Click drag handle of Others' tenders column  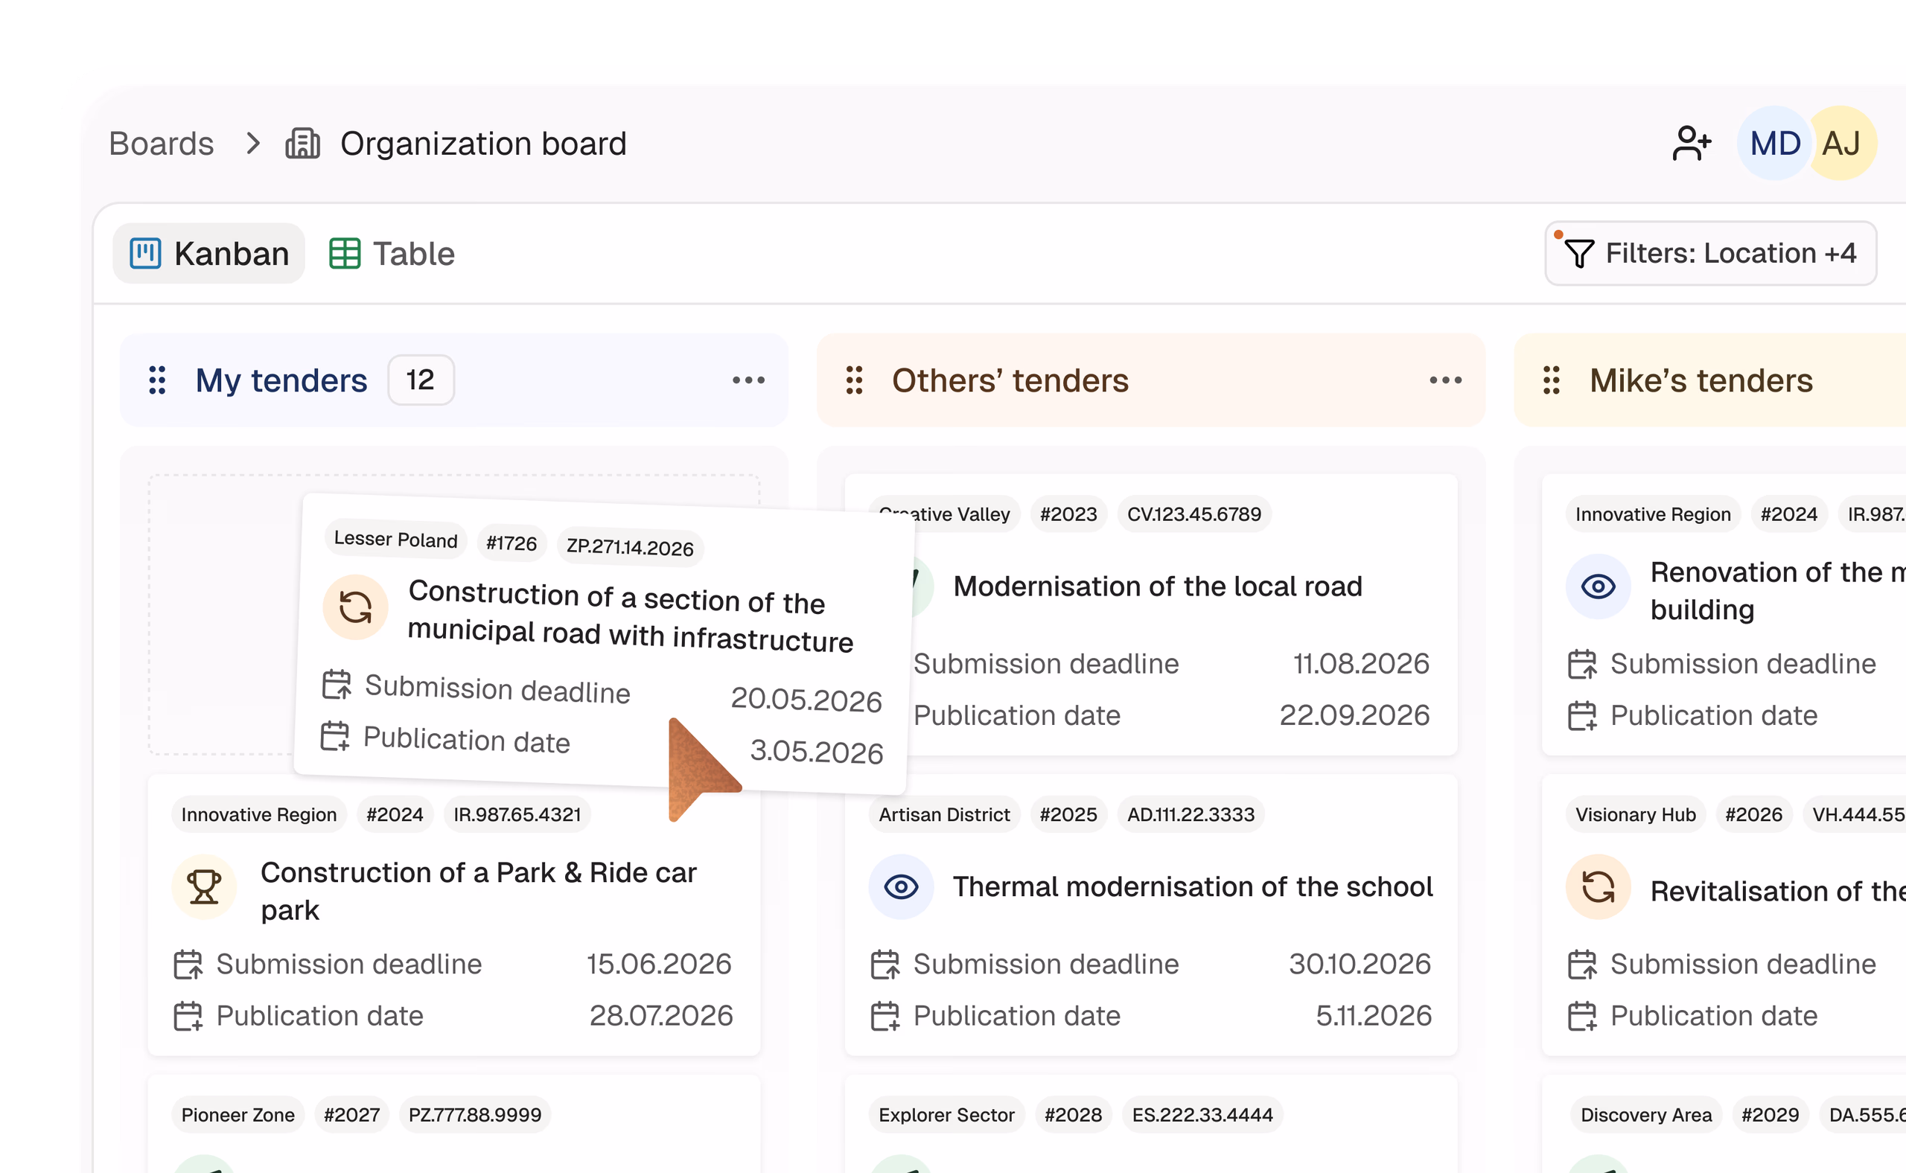point(855,380)
